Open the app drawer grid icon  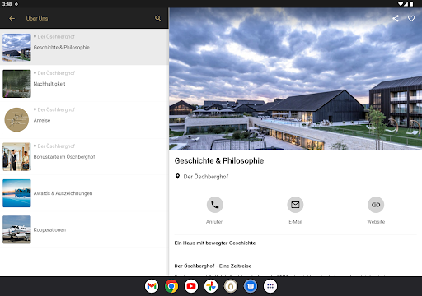(x=270, y=286)
